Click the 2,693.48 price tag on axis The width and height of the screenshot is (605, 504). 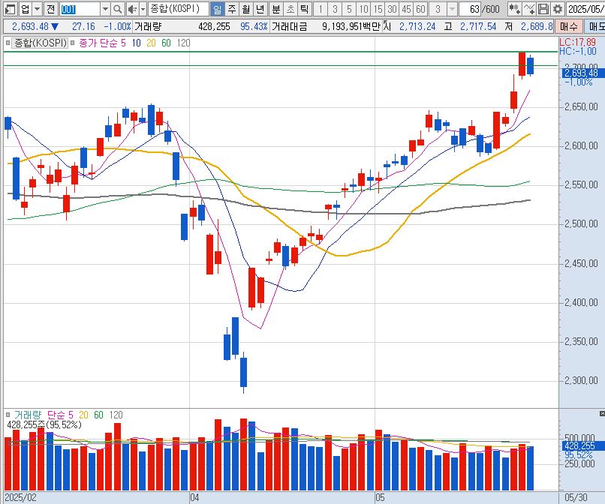583,73
